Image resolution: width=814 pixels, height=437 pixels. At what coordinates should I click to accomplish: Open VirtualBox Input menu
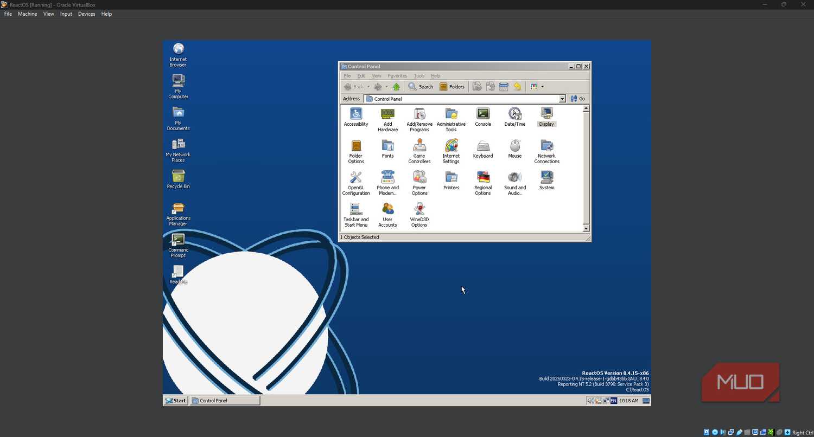click(x=66, y=14)
